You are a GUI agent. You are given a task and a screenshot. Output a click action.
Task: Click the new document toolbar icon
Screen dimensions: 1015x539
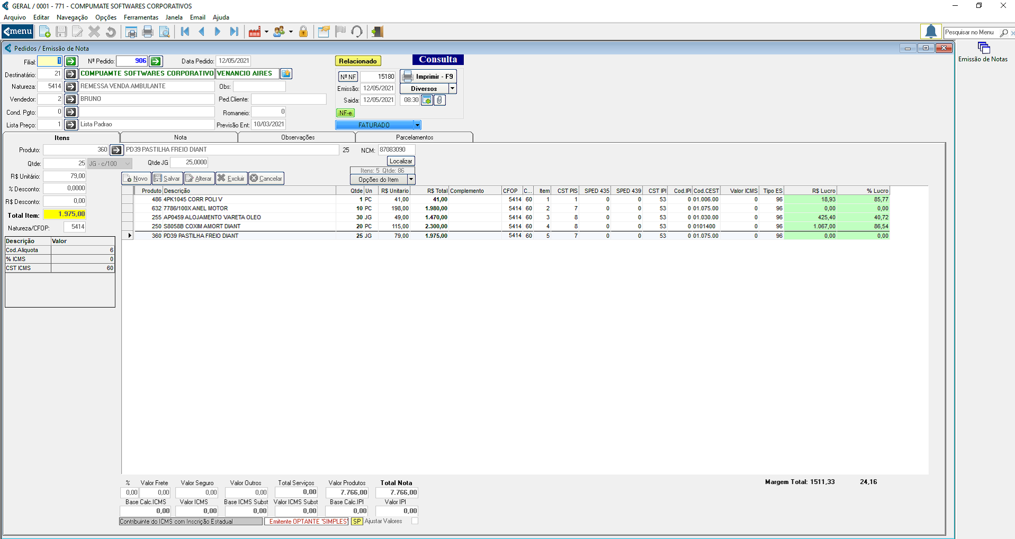(45, 32)
